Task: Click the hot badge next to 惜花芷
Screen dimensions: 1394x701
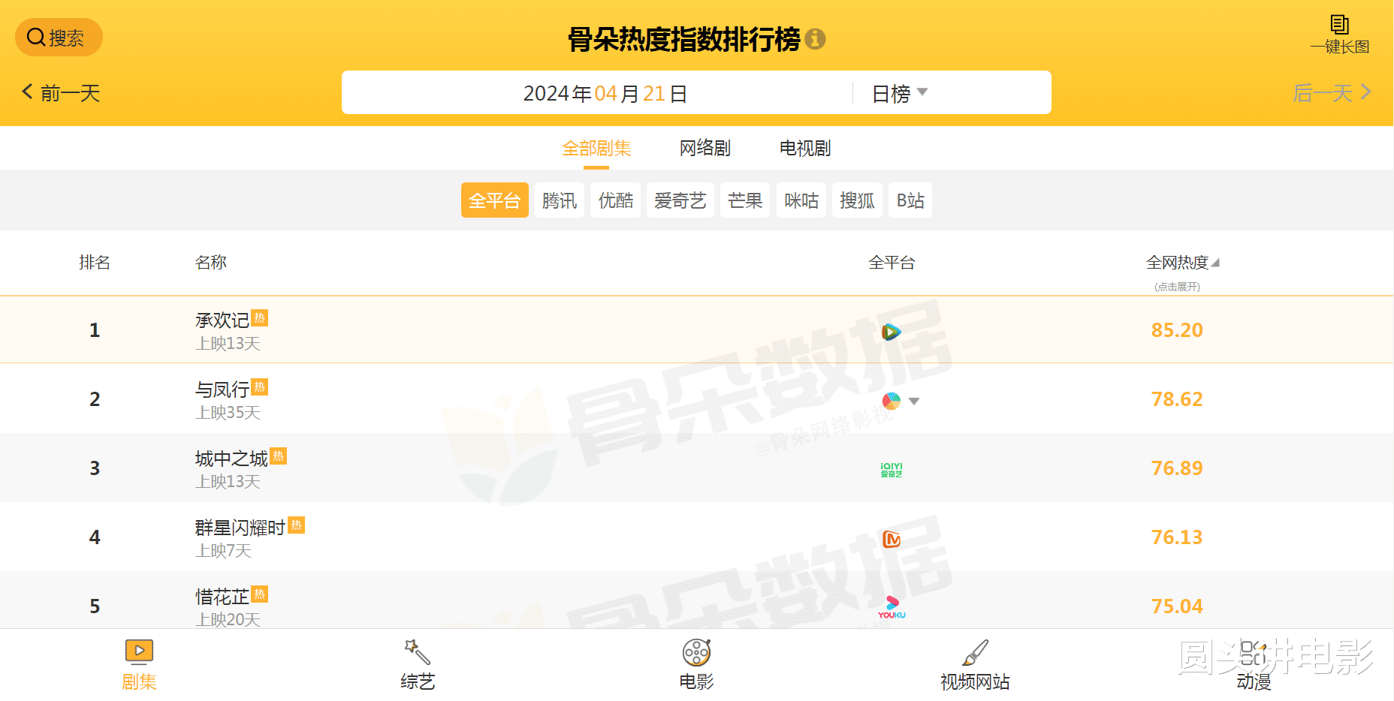Action: click(260, 594)
